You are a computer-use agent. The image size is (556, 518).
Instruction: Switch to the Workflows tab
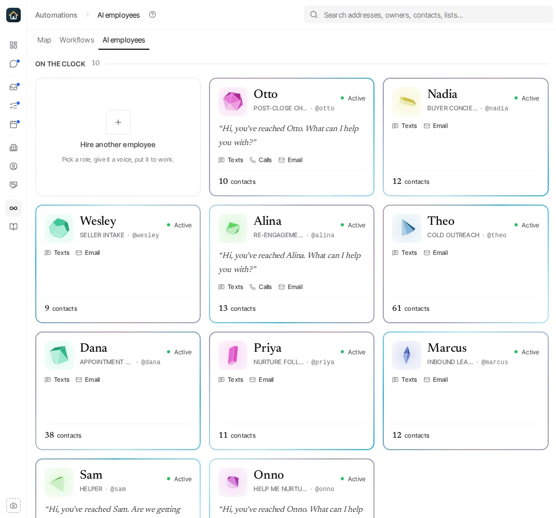click(77, 40)
